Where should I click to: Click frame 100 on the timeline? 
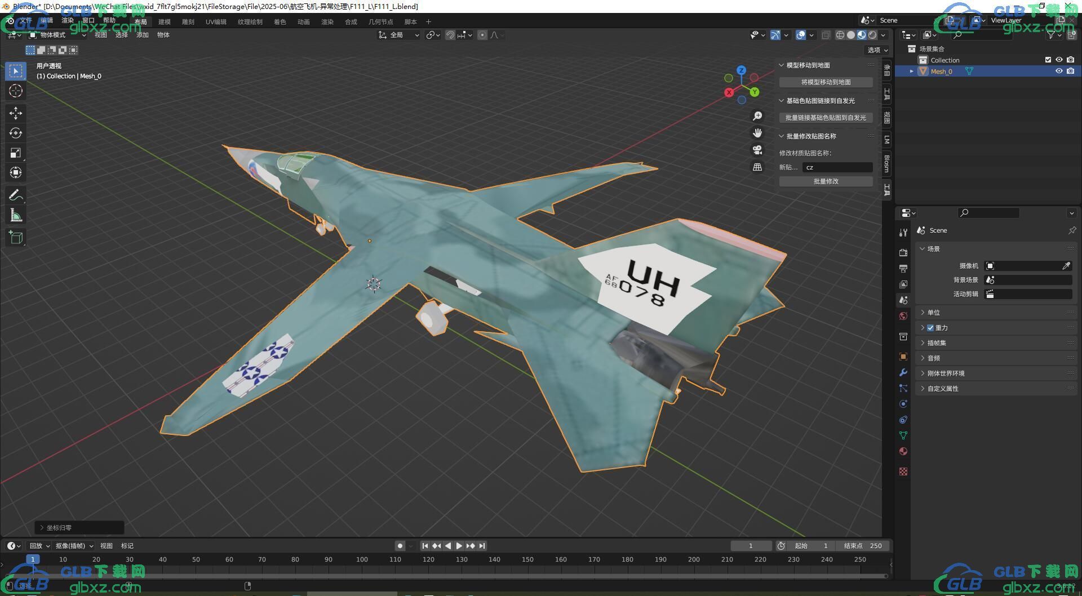point(362,559)
